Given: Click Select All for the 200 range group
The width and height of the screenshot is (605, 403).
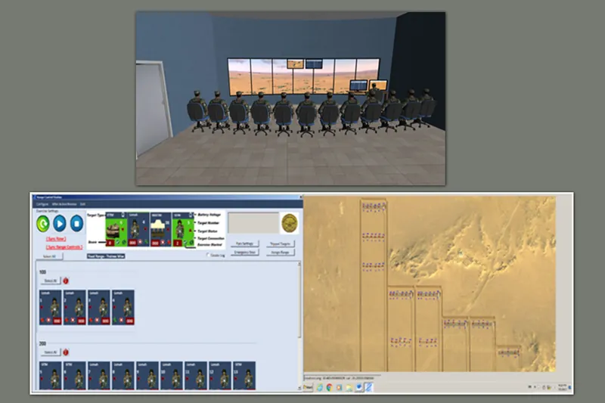Looking at the screenshot, I should [x=51, y=352].
